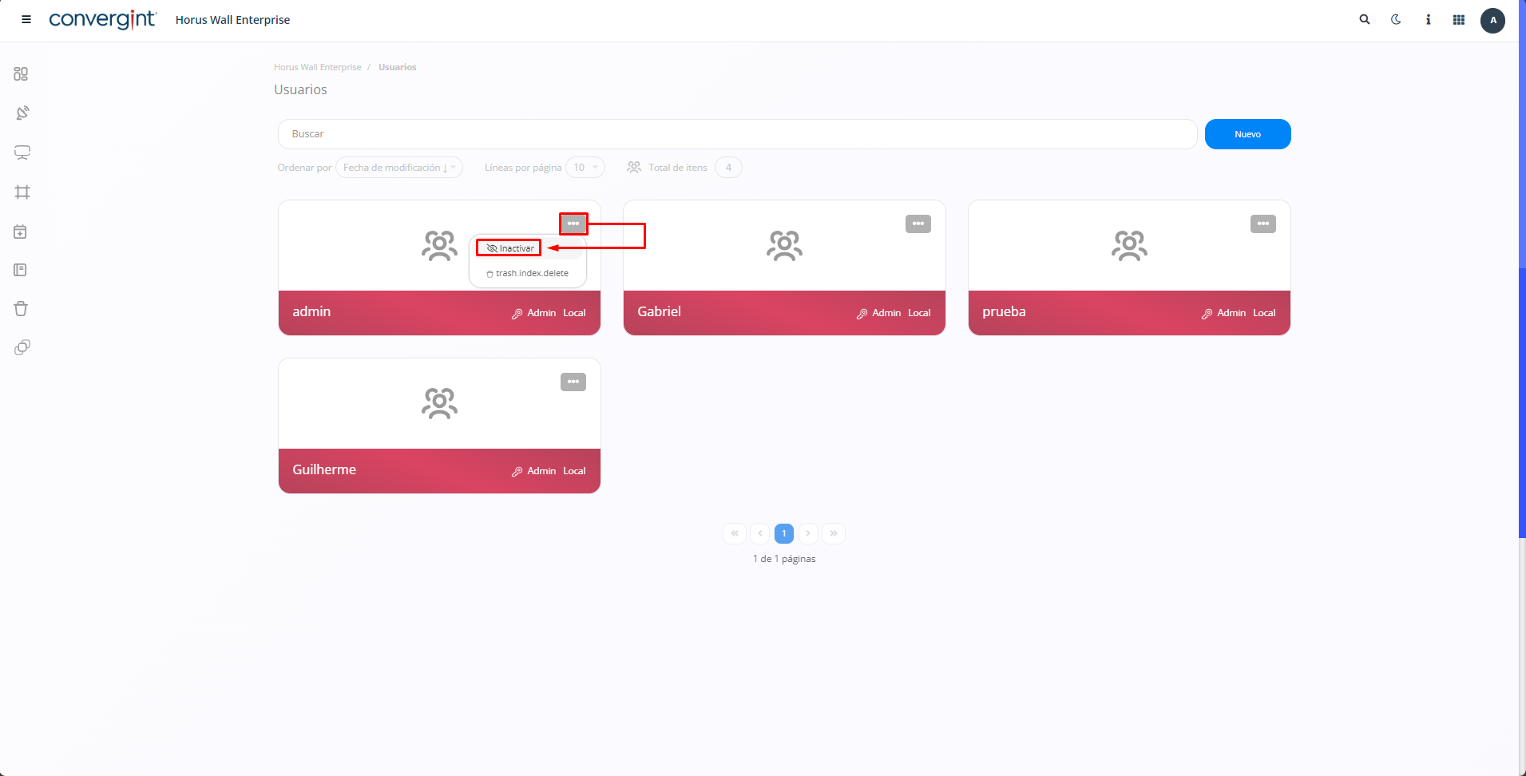This screenshot has height=776, width=1526.
Task: Toggle dark mode moon icon
Action: [x=1396, y=20]
